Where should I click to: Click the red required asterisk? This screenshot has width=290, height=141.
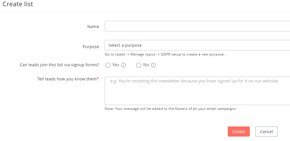click(x=98, y=79)
